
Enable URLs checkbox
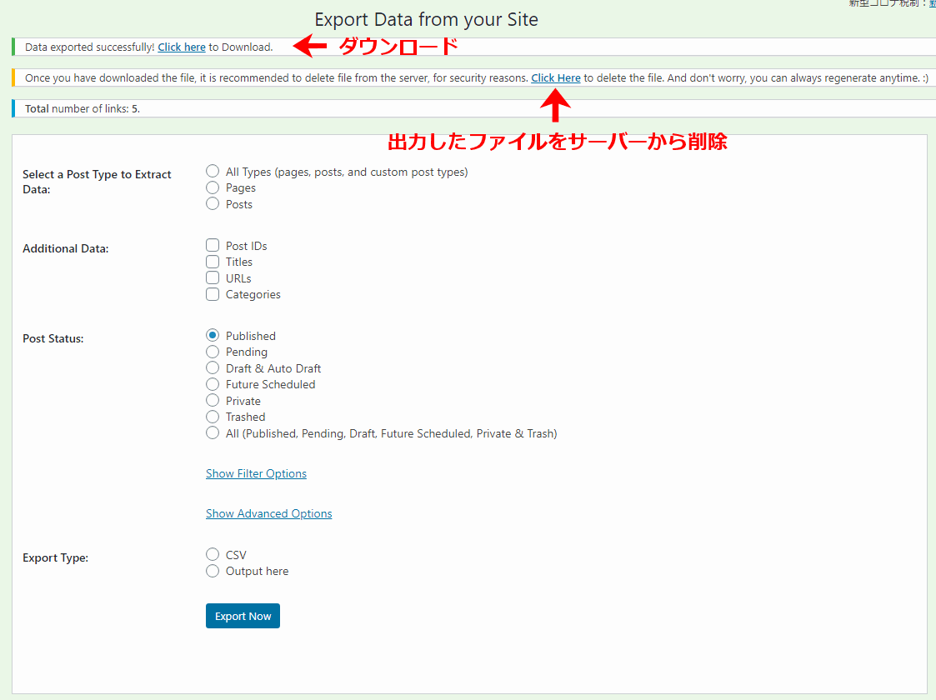213,277
